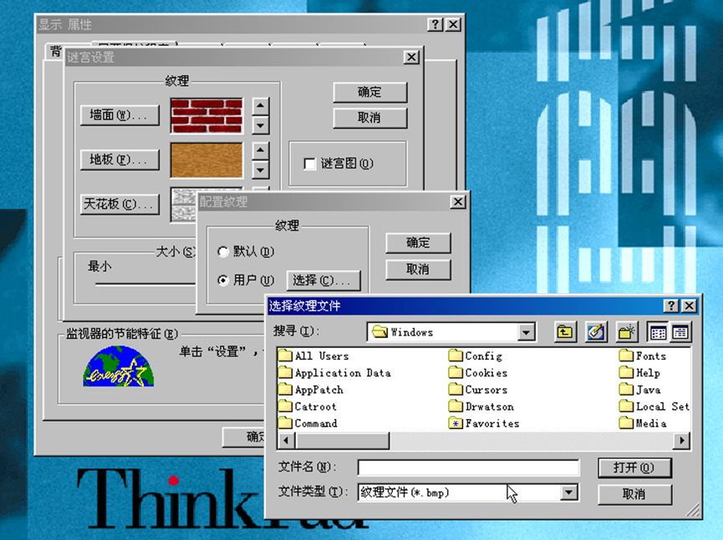Select the Cursors folder

point(478,390)
